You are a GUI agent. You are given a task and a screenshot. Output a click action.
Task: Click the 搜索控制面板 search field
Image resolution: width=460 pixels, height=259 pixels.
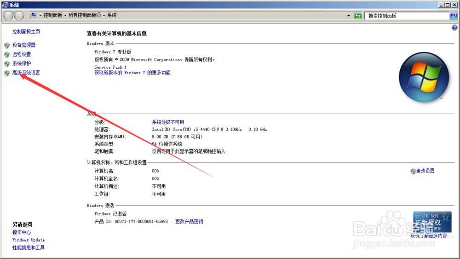pos(407,16)
